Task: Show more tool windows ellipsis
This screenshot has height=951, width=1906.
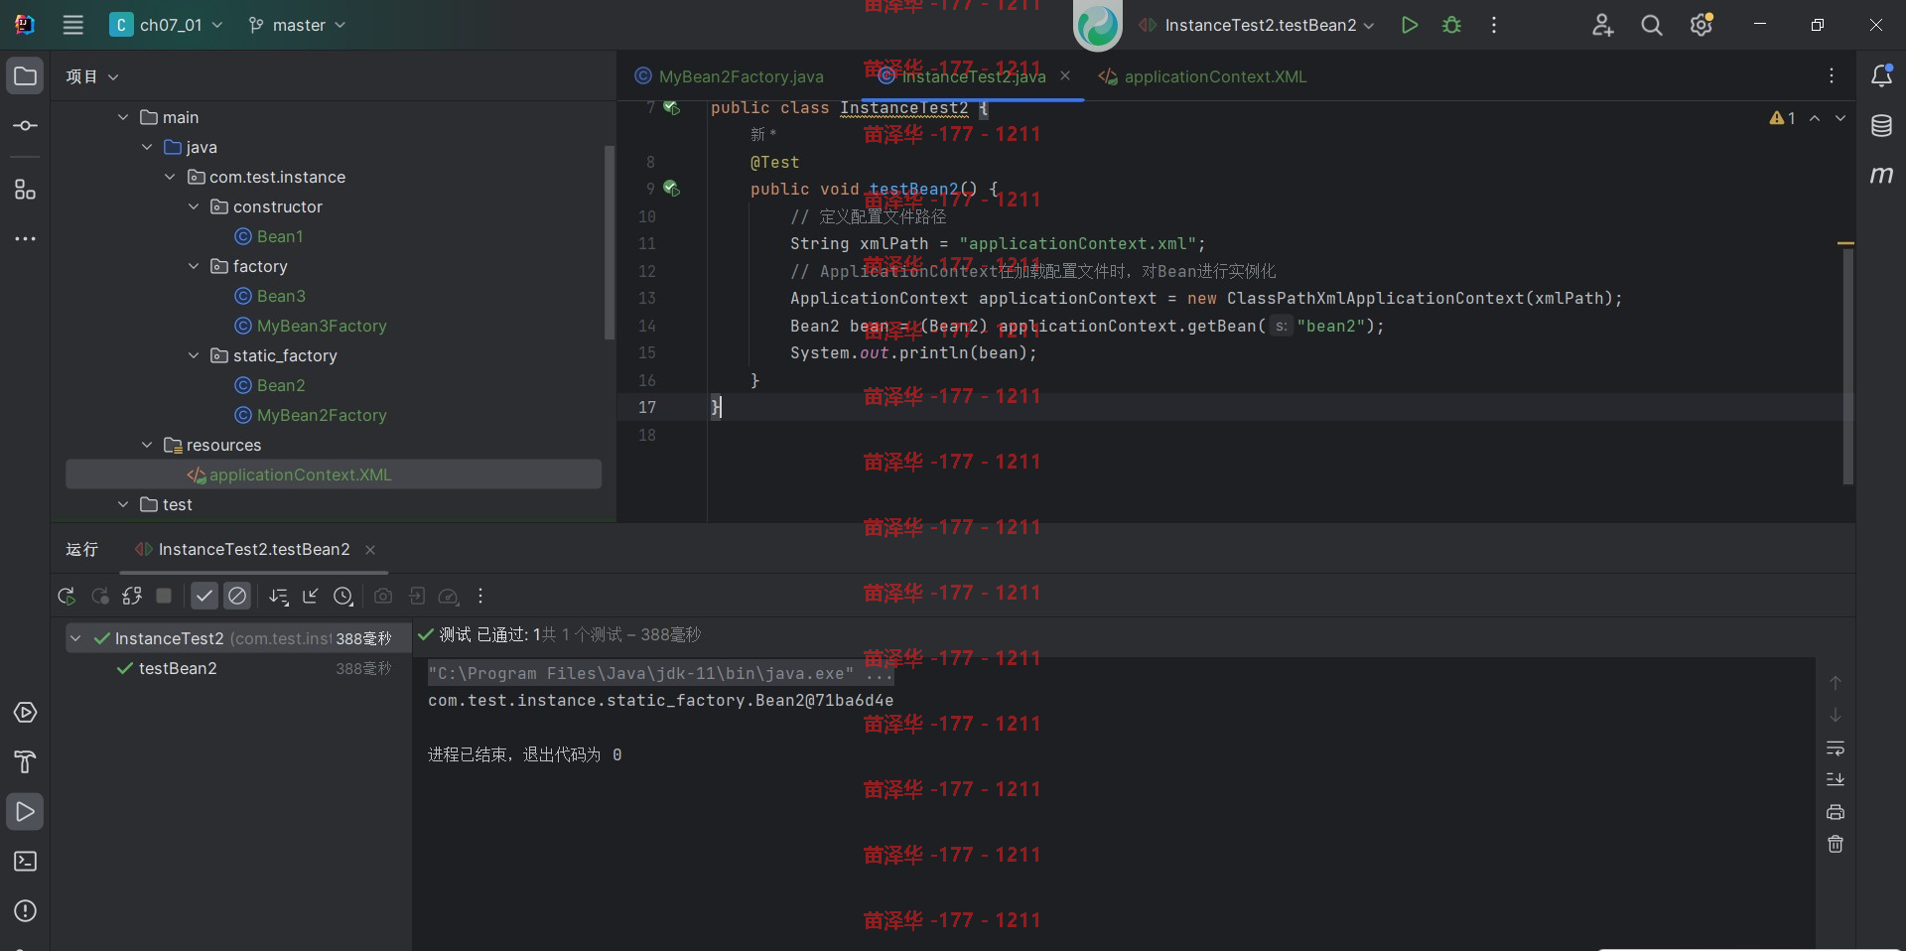Action: coord(26,238)
